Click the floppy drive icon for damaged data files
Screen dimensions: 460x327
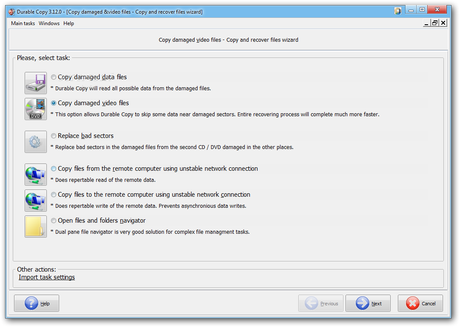(x=35, y=83)
